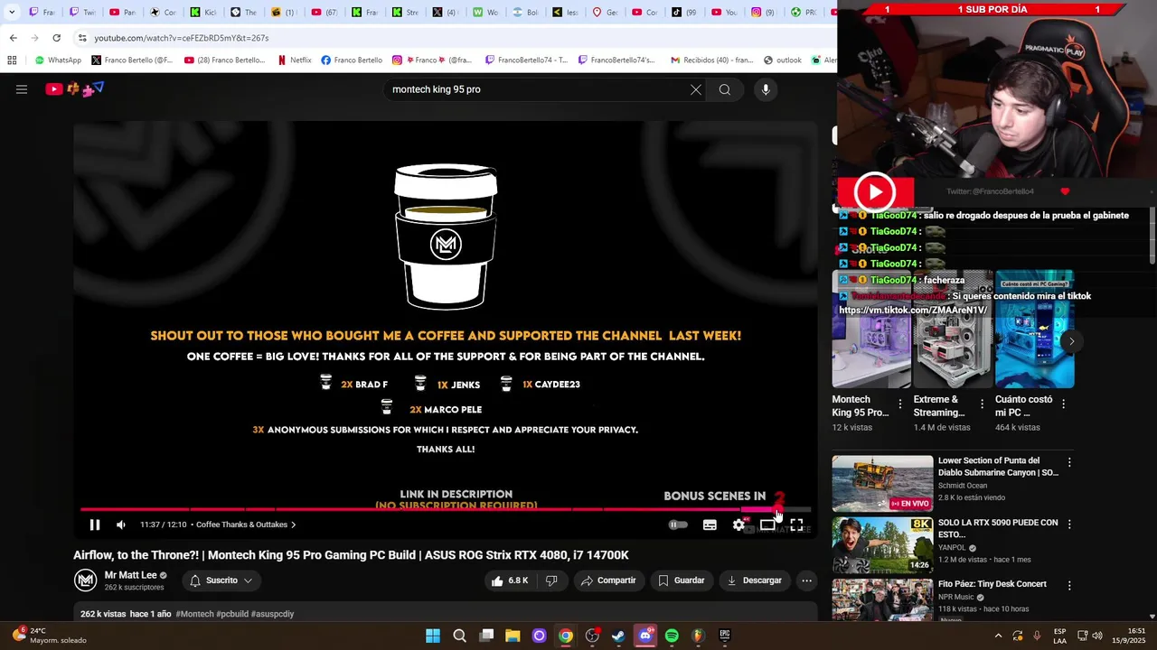This screenshot has height=650, width=1157.
Task: Expand the 'Coffee Thanks & Outtakes' chapter chevron
Action: (x=293, y=525)
